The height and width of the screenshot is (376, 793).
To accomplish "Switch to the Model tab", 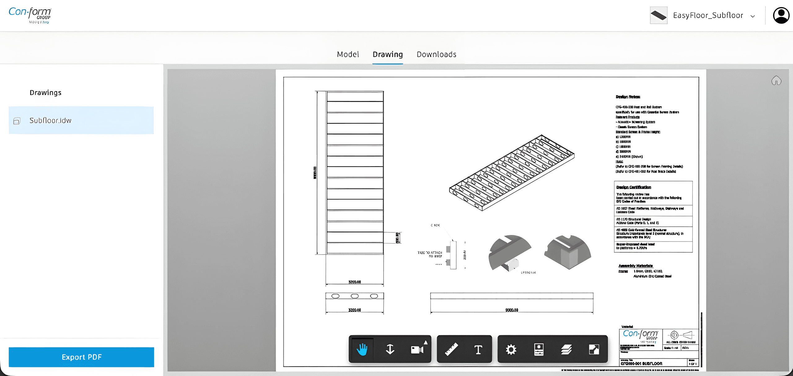I will click(348, 55).
